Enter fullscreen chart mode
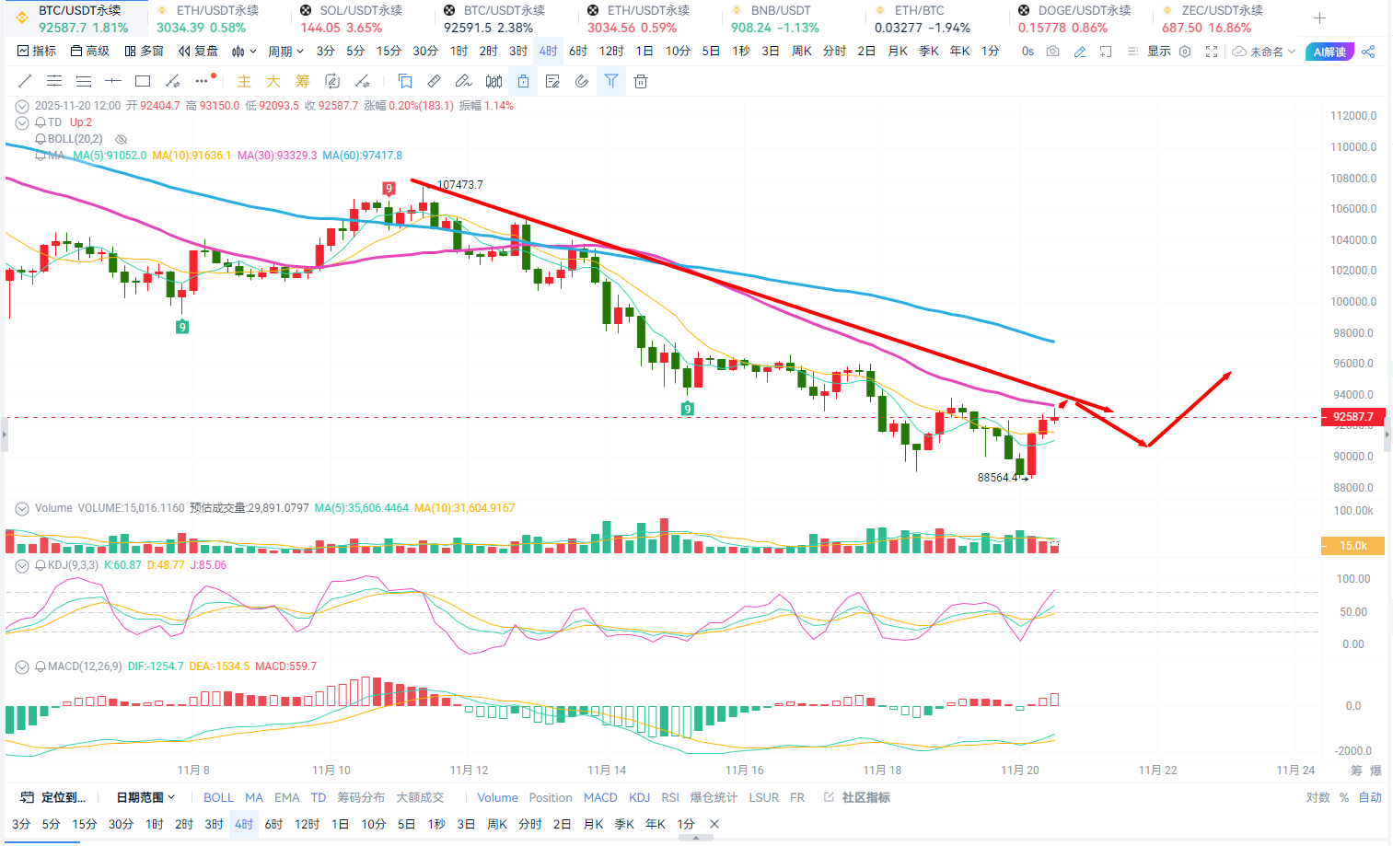 click(x=1212, y=52)
